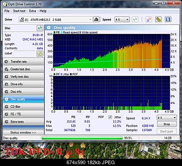Click the Speed 6.14 X value
This screenshot has height=166, width=182.
coord(146,119)
